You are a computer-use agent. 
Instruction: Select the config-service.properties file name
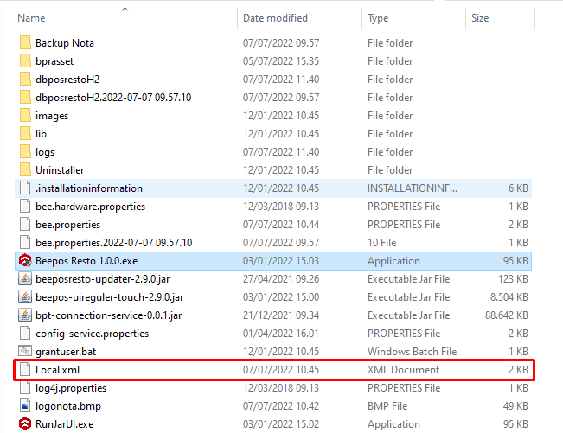[92, 334]
